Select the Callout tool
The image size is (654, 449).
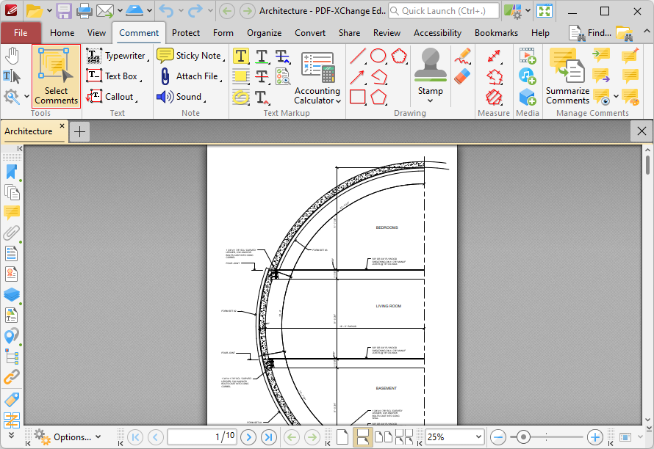point(112,97)
